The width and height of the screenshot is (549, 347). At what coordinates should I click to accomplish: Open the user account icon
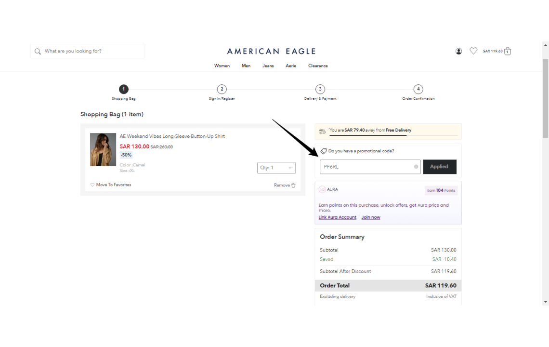458,51
